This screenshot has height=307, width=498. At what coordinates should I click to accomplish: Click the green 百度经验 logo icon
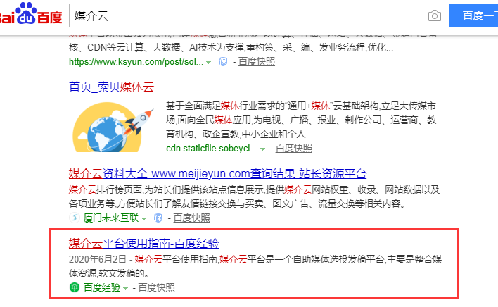(x=74, y=287)
